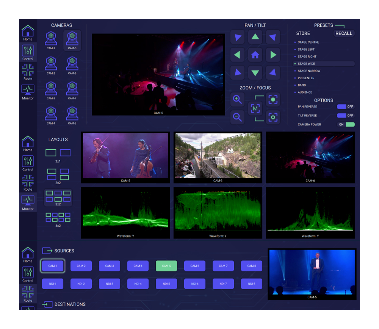Toggle manual focus M button
The width and height of the screenshot is (379, 329).
[x=255, y=109]
